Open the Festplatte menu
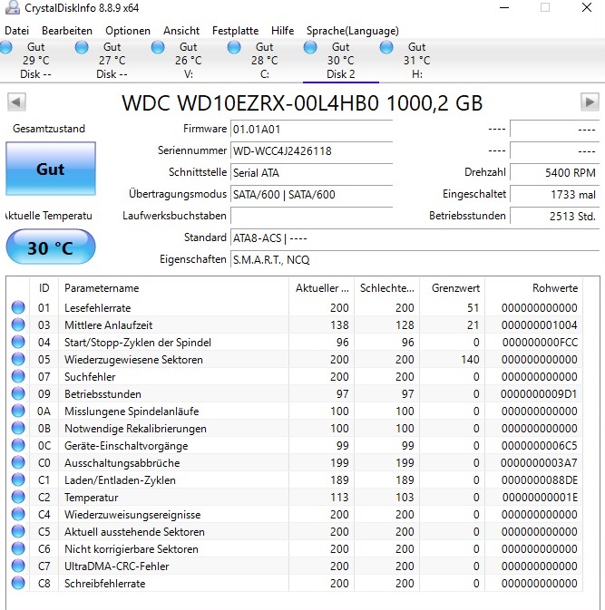Image resolution: width=605 pixels, height=610 pixels. pos(235,31)
